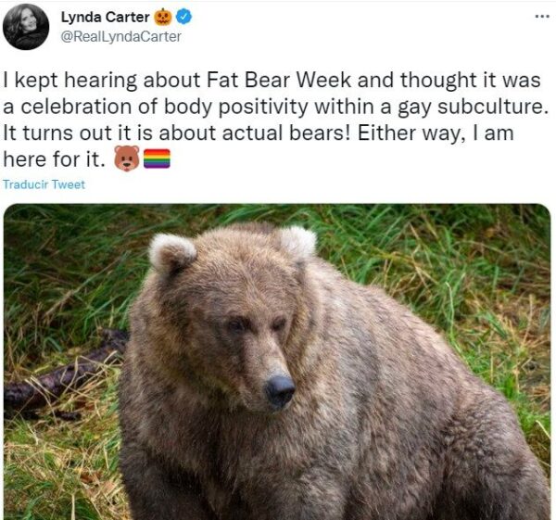Visit the @RealLyndaCarter handle

pyautogui.click(x=120, y=37)
